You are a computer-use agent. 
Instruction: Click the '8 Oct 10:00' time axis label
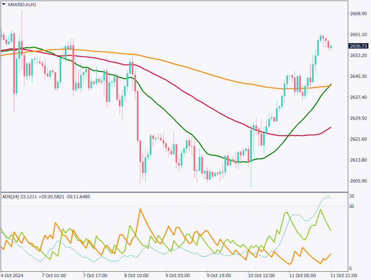coord(137,276)
